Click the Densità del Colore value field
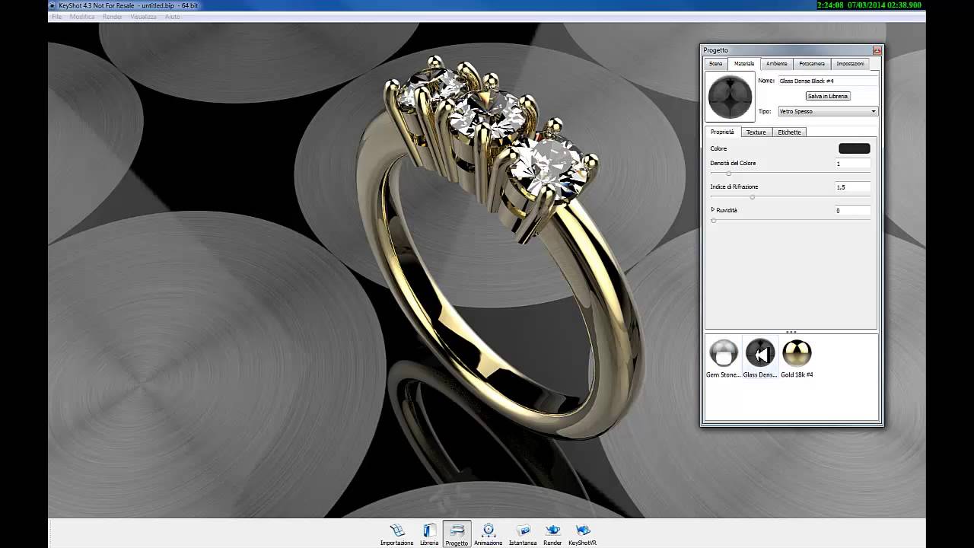Image resolution: width=974 pixels, height=548 pixels. point(852,164)
